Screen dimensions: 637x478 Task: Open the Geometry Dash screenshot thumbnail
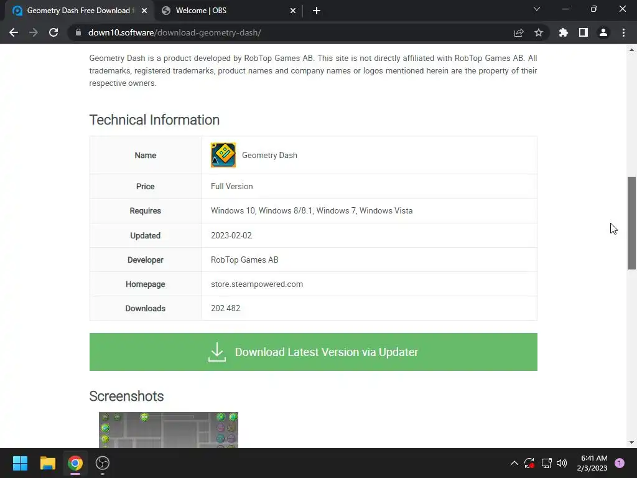pos(169,430)
